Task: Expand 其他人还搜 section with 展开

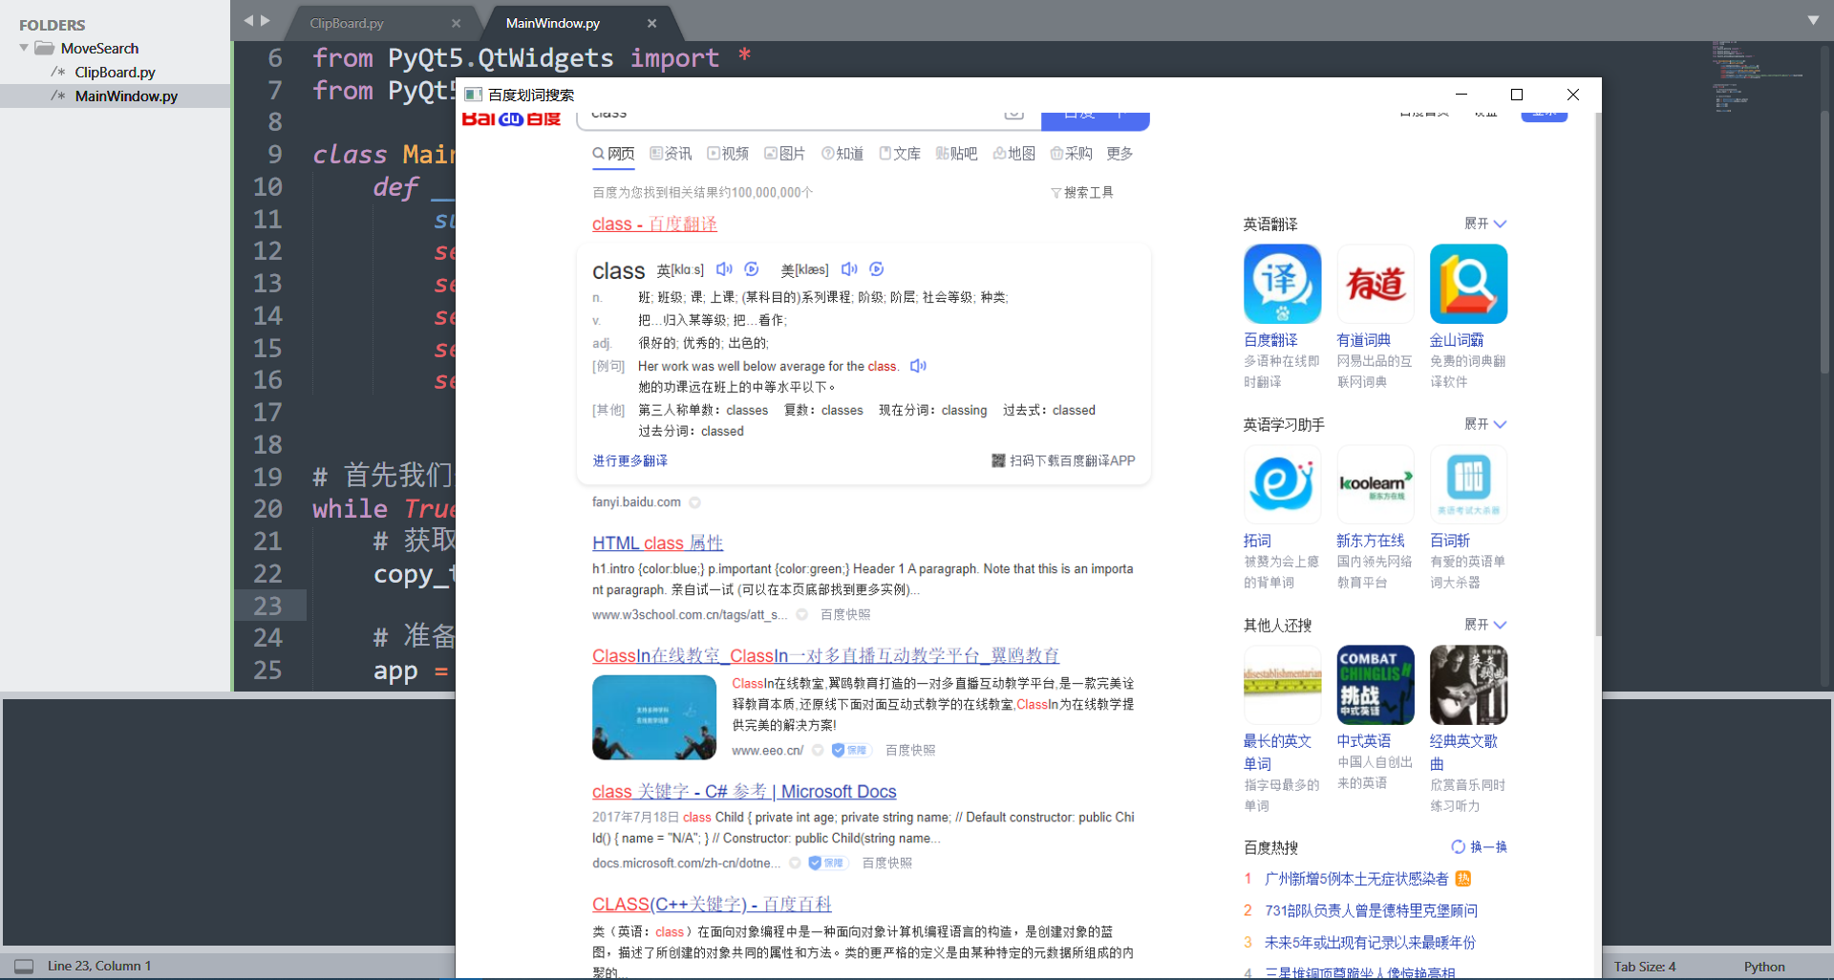Action: [1485, 625]
